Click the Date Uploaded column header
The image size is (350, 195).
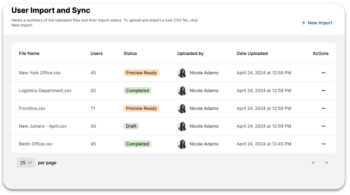click(252, 53)
